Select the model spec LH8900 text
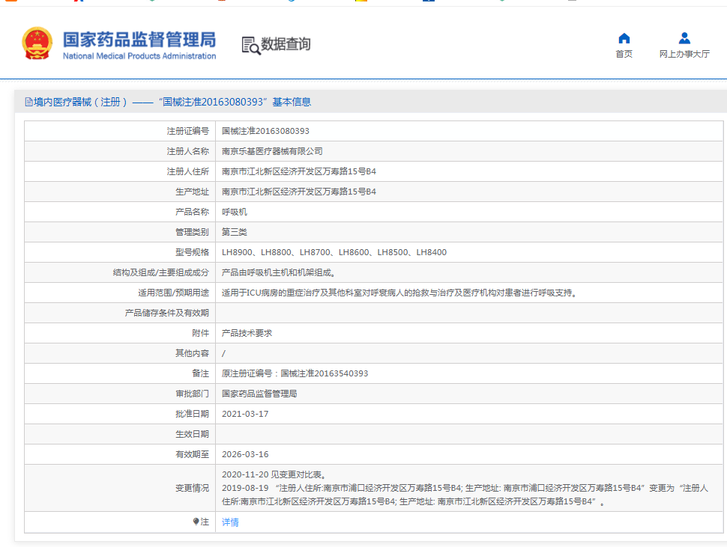727x547 pixels. tap(236, 251)
